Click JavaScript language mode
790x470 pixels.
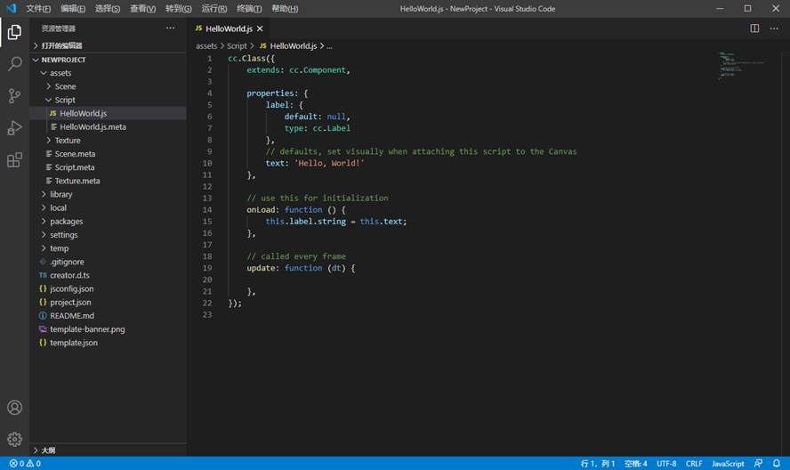(x=728, y=464)
